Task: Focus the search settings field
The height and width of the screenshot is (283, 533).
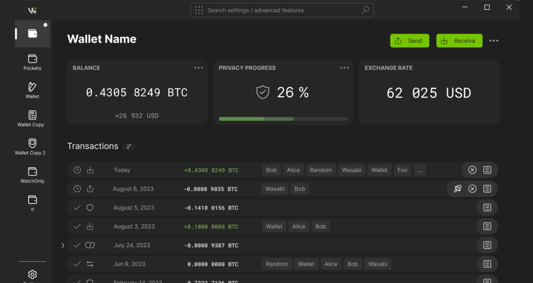Action: point(282,10)
